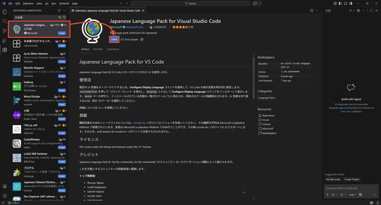Select the DETAILS tab
Viewport: 381px width, 205px height.
pyautogui.click(x=85, y=49)
